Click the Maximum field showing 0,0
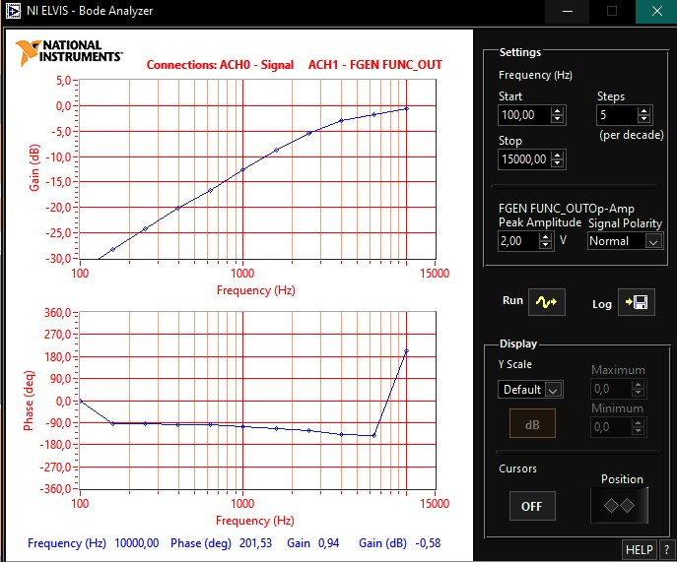The width and height of the screenshot is (677, 562). (611, 389)
